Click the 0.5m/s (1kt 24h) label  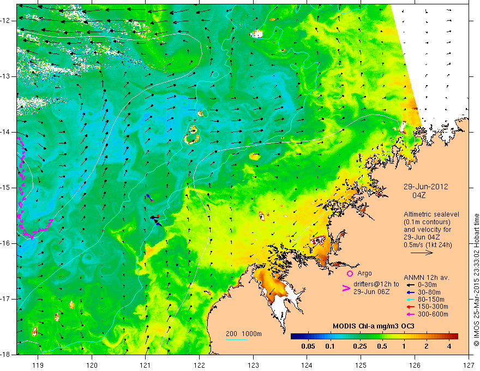coord(428,245)
